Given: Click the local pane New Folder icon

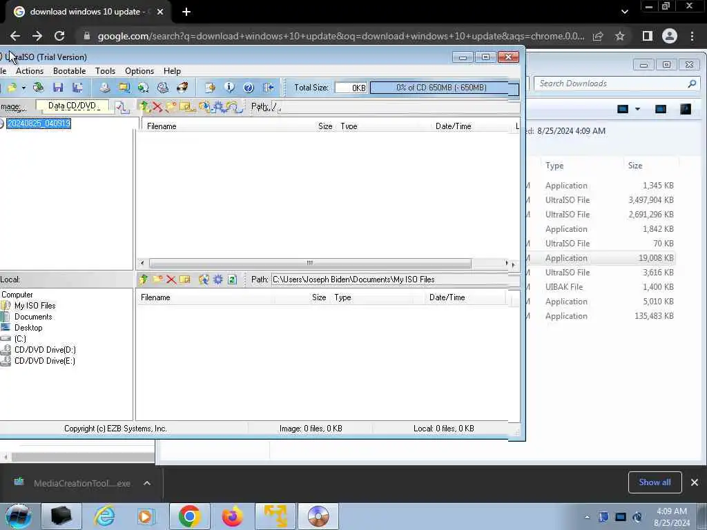Looking at the screenshot, I should click(x=158, y=279).
